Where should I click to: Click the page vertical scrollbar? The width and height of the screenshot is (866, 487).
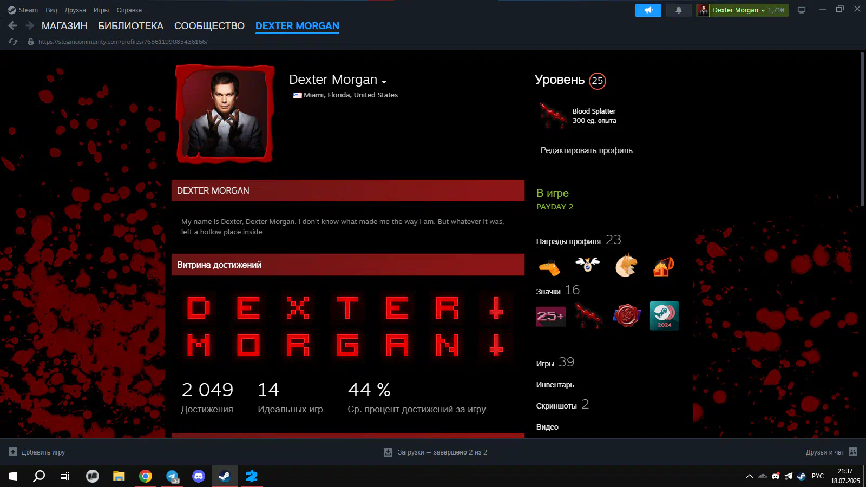pos(862,129)
